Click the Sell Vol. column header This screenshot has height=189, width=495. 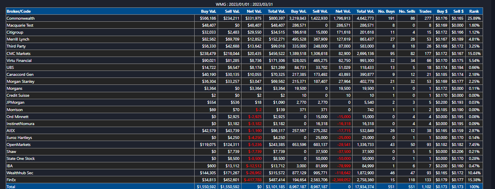tap(318, 11)
